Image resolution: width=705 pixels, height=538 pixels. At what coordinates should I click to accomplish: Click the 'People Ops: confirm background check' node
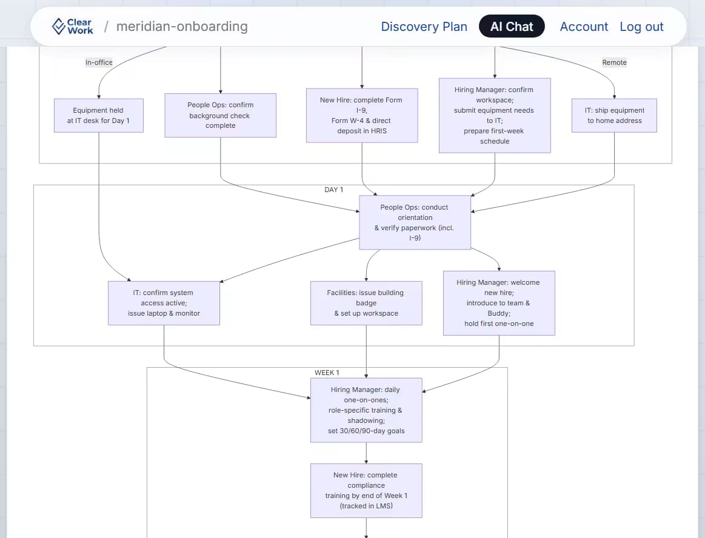point(220,116)
